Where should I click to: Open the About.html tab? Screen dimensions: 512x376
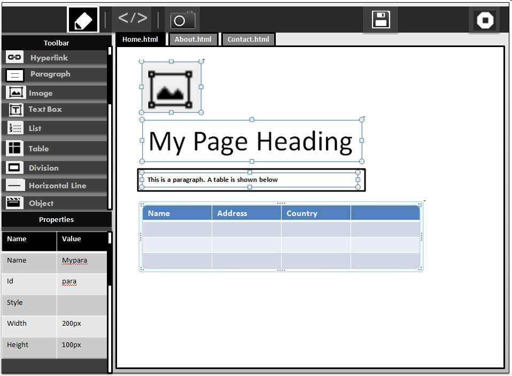point(193,40)
